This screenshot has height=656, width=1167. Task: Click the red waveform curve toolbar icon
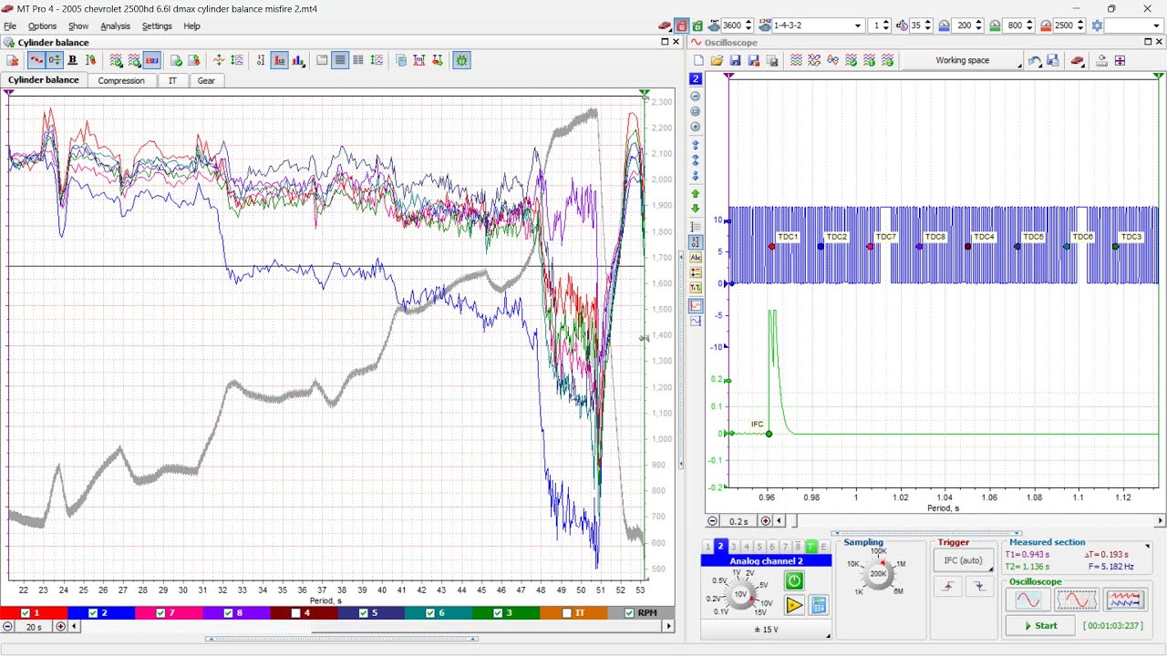pos(36,60)
